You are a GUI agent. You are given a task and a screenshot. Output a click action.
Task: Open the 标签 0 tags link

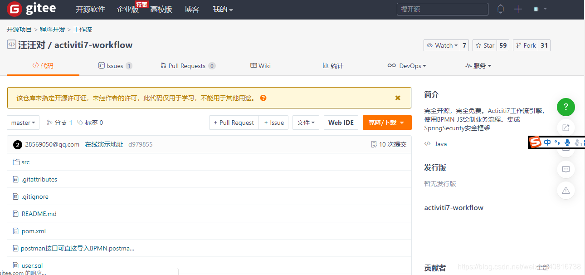click(90, 123)
